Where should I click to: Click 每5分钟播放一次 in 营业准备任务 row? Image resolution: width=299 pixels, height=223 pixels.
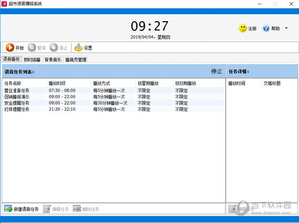109,91
